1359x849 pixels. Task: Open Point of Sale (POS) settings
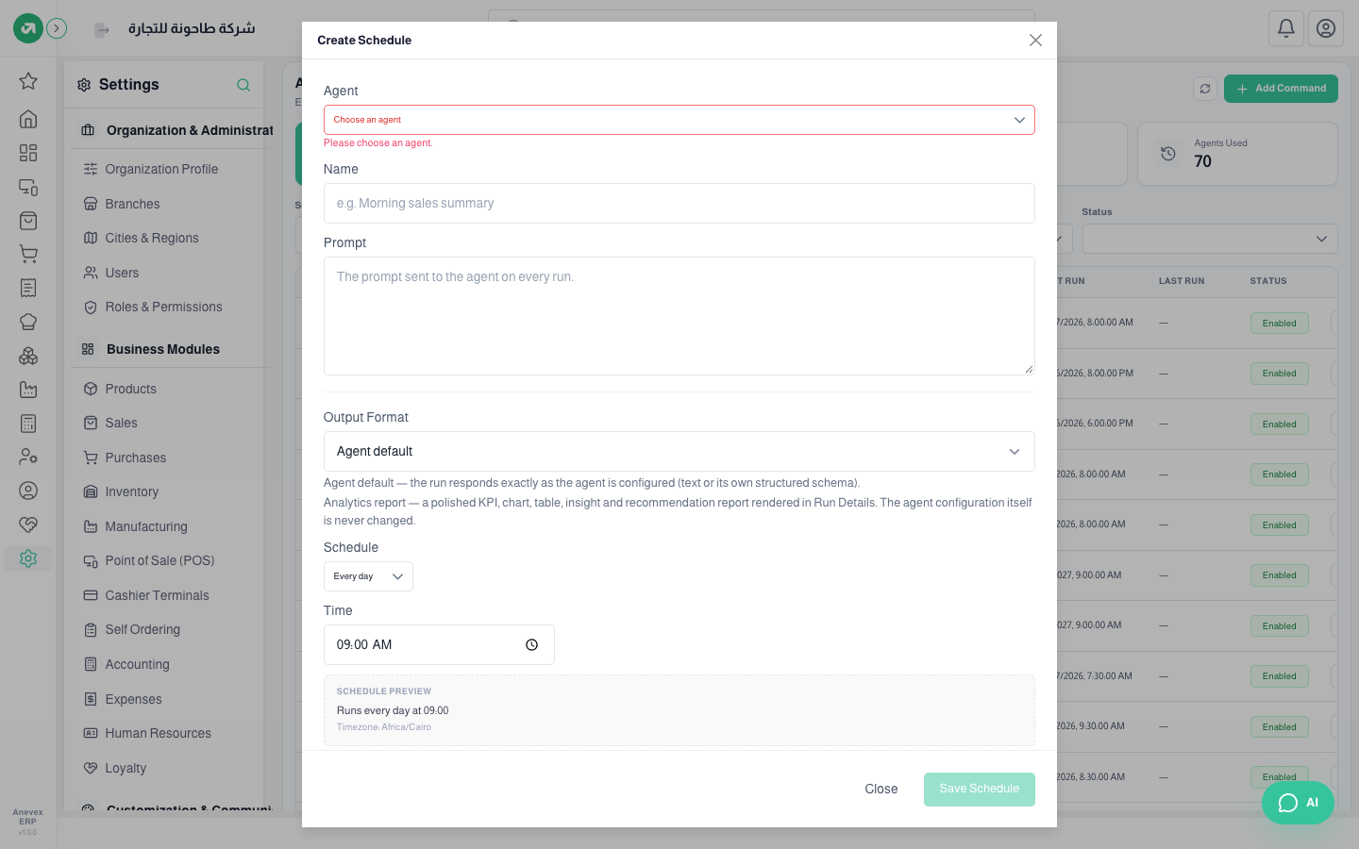[159, 561]
